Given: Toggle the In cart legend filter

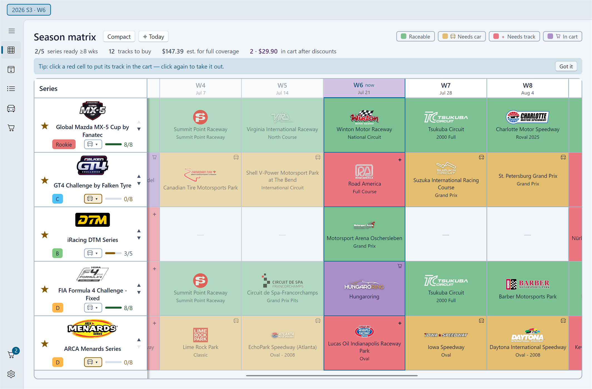Looking at the screenshot, I should [563, 36].
